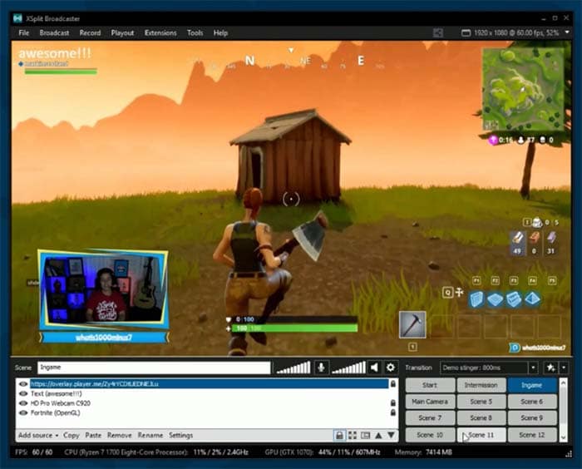
Task: Select the Text (awesome!!!) source row
Action: pyautogui.click(x=208, y=393)
